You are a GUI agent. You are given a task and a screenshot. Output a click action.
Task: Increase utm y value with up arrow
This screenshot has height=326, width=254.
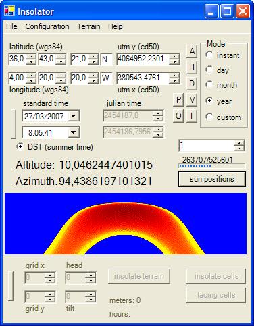[174, 57]
